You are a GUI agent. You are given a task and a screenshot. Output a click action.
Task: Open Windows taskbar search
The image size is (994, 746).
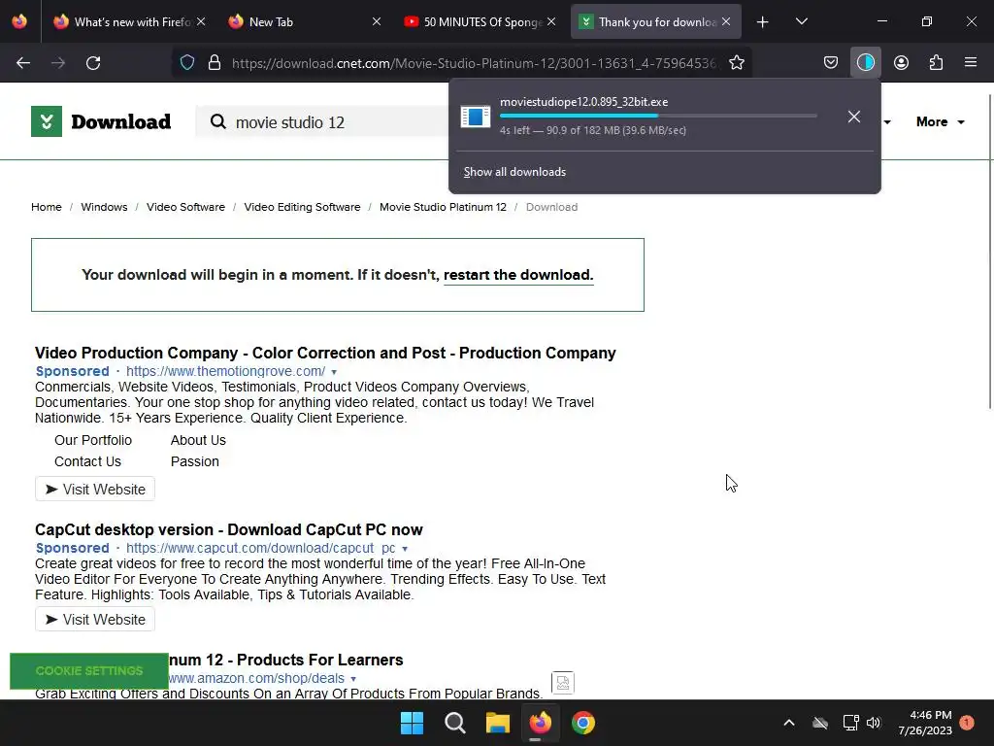[x=455, y=723]
